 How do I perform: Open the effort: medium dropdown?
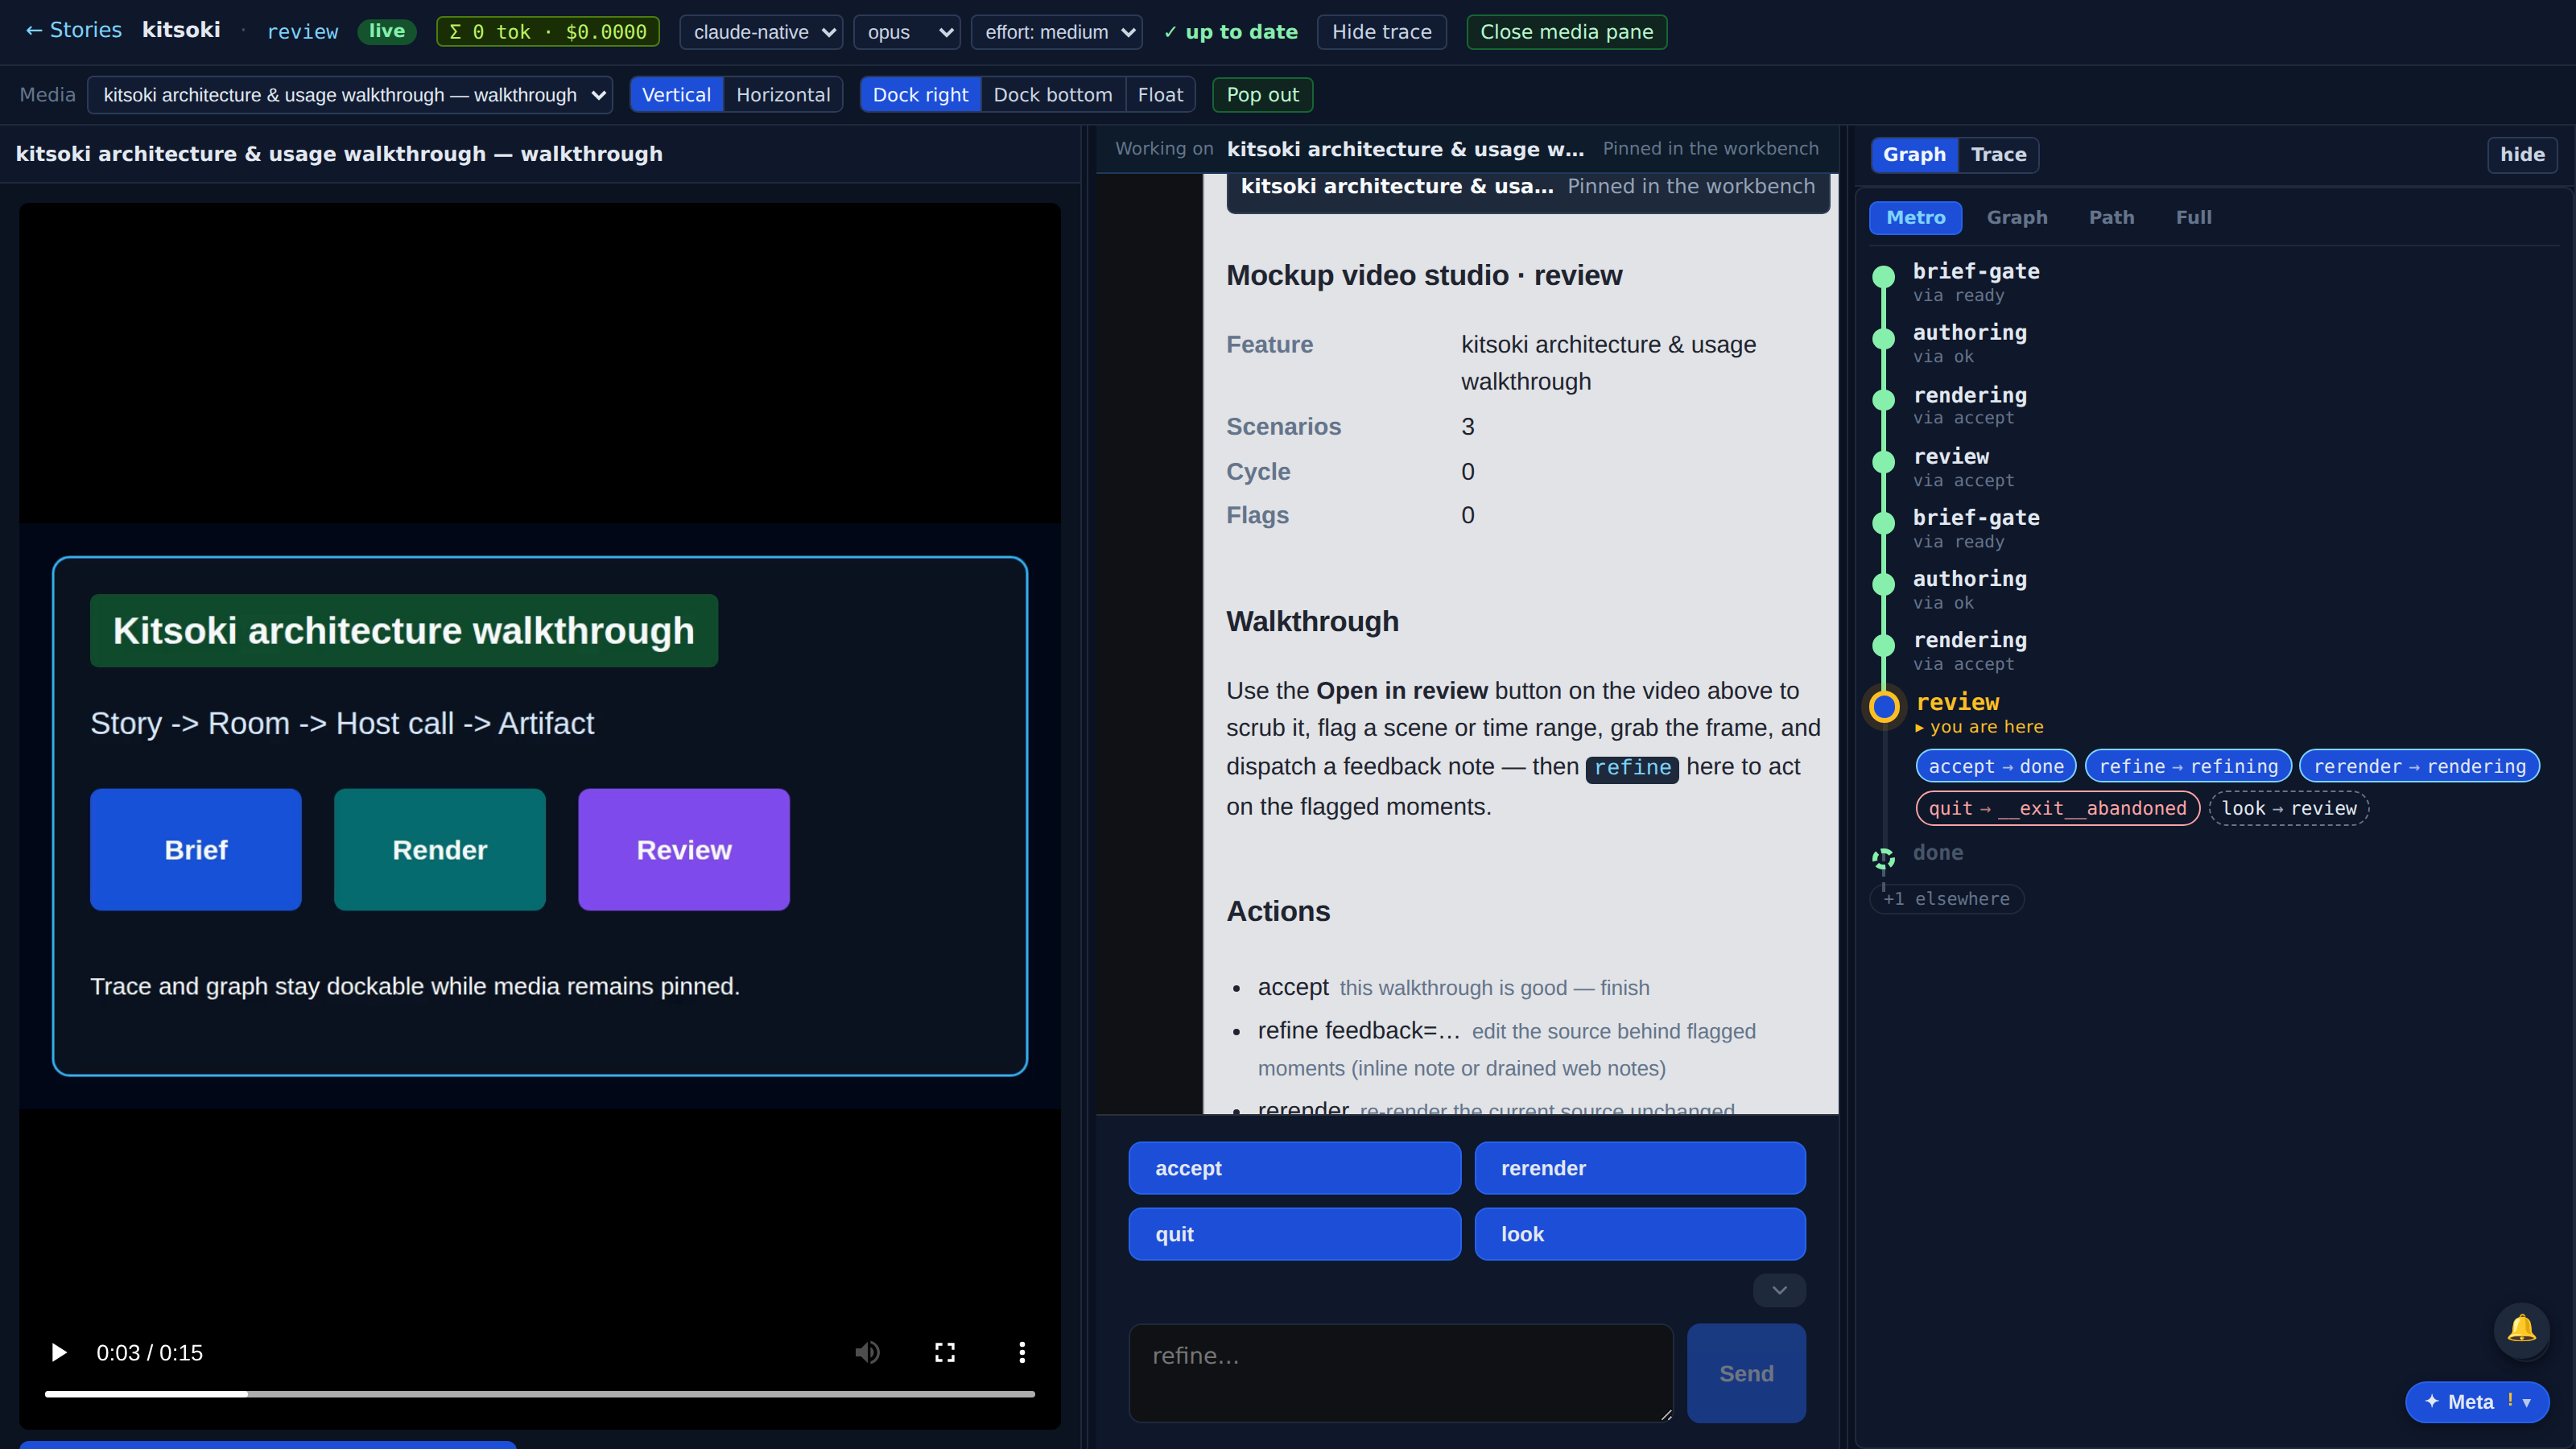pyautogui.click(x=1057, y=32)
